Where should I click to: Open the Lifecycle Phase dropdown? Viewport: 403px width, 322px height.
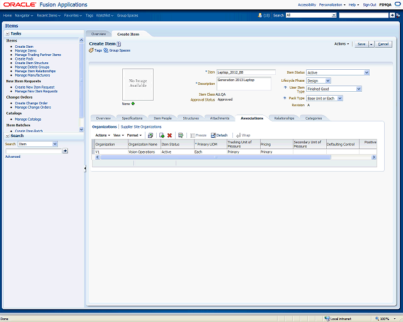pos(327,80)
